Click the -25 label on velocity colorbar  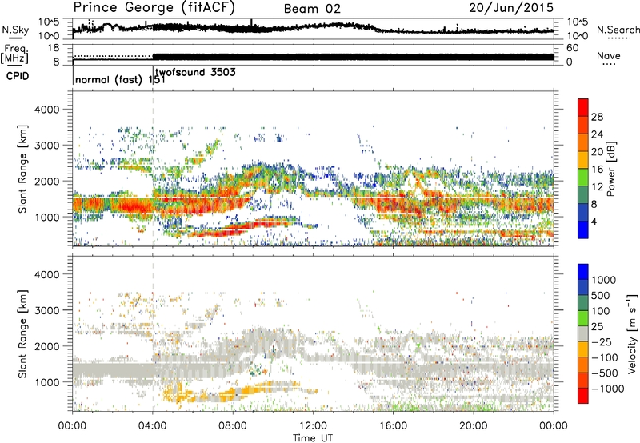[602, 342]
